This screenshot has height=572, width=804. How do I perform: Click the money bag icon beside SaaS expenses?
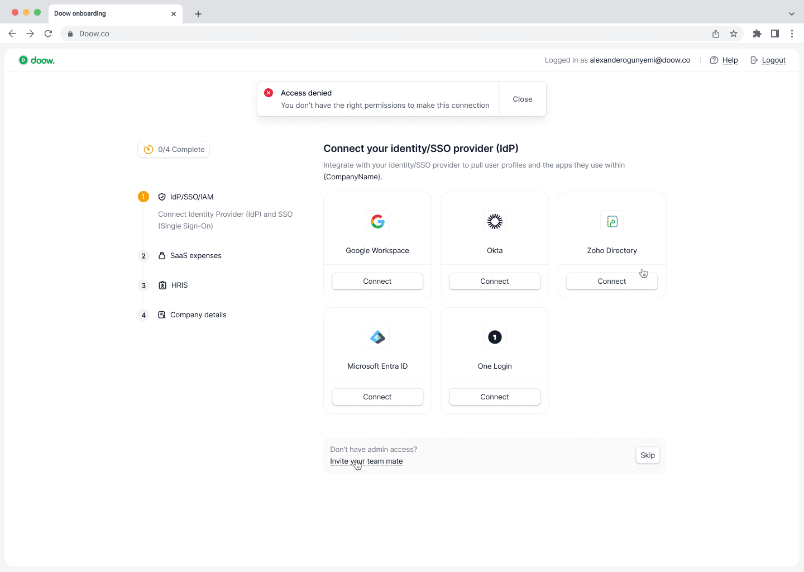click(x=162, y=256)
